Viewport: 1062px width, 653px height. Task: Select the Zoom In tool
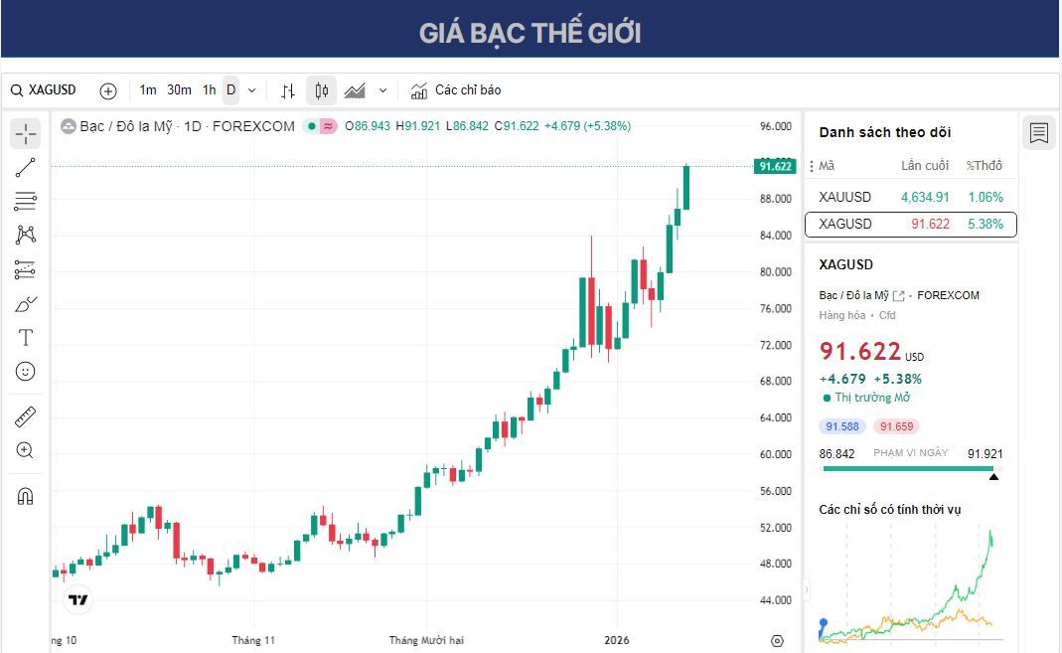coord(25,450)
